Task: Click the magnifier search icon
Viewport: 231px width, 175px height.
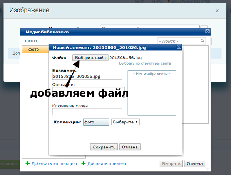Action: [203, 41]
